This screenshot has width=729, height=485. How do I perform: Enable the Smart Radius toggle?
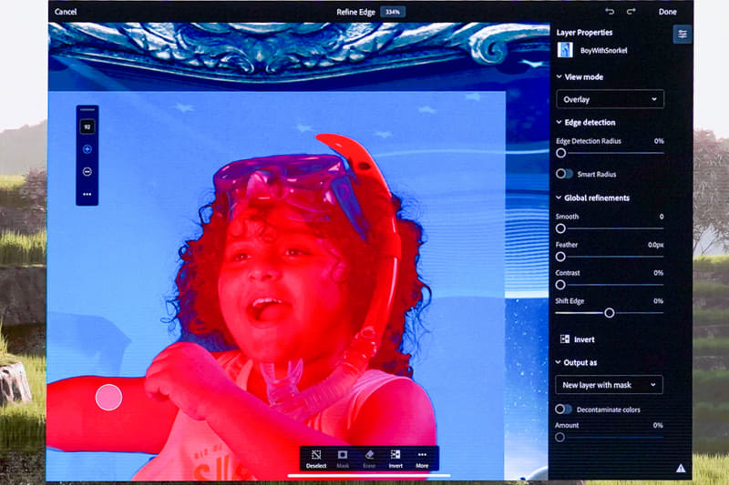click(x=564, y=174)
